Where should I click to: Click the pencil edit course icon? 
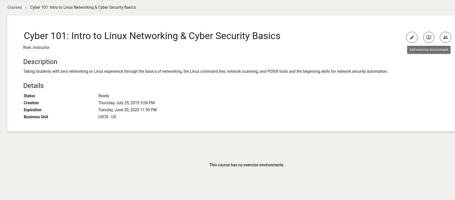(x=412, y=37)
